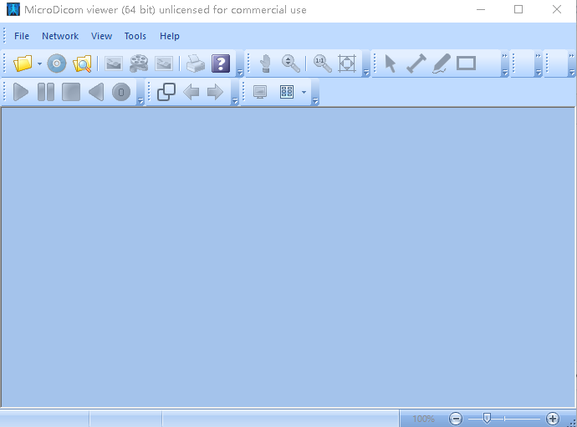This screenshot has height=427, width=577.
Task: Click the second picture icon beside the film reel
Action: tap(164, 64)
